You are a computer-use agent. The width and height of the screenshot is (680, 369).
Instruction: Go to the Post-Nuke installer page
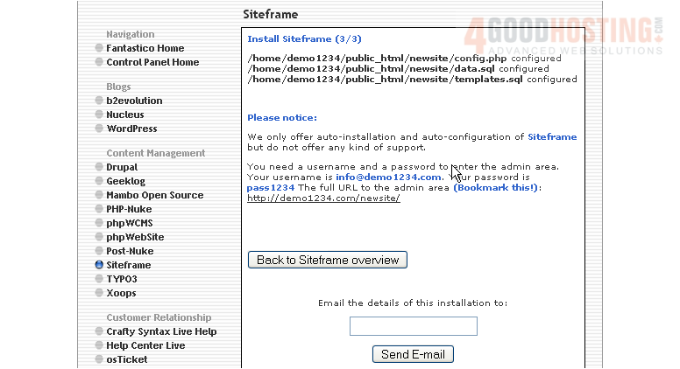coord(130,252)
